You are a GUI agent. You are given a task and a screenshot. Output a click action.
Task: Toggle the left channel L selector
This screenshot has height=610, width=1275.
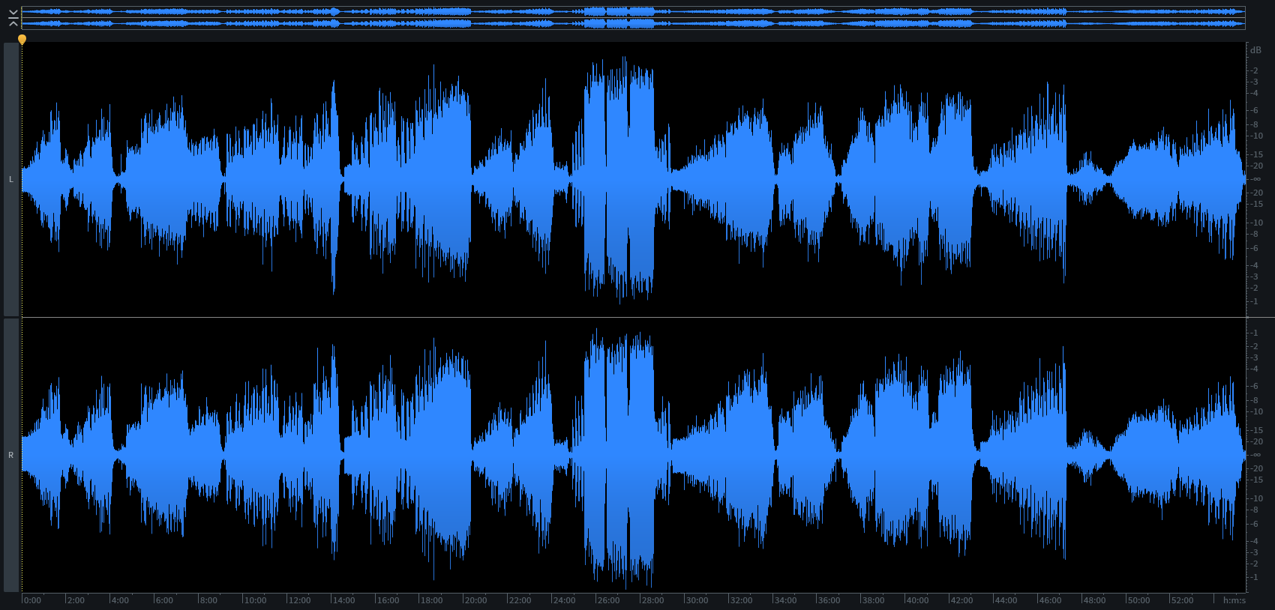10,179
